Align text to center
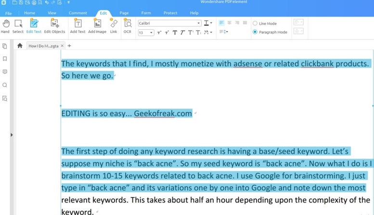Image resolution: width=374 pixels, height=215 pixels. coord(229,23)
